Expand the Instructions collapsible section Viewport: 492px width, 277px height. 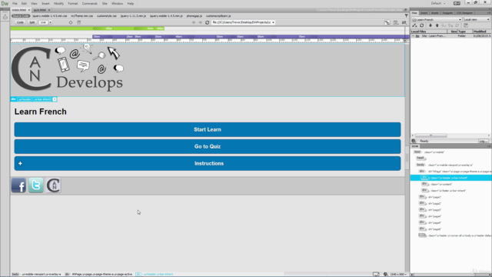pos(208,164)
